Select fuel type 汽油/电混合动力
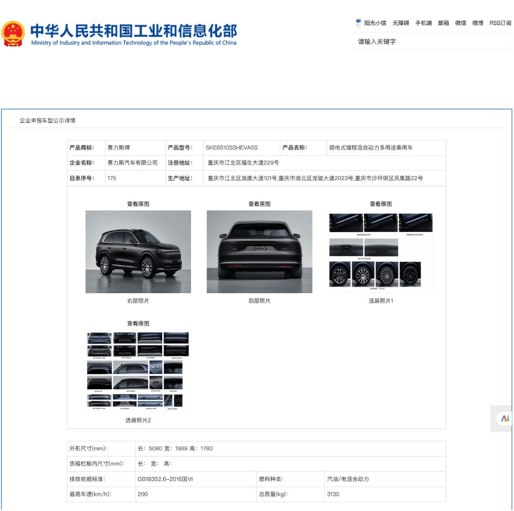Viewport: 514px width, 511px height. click(348, 479)
